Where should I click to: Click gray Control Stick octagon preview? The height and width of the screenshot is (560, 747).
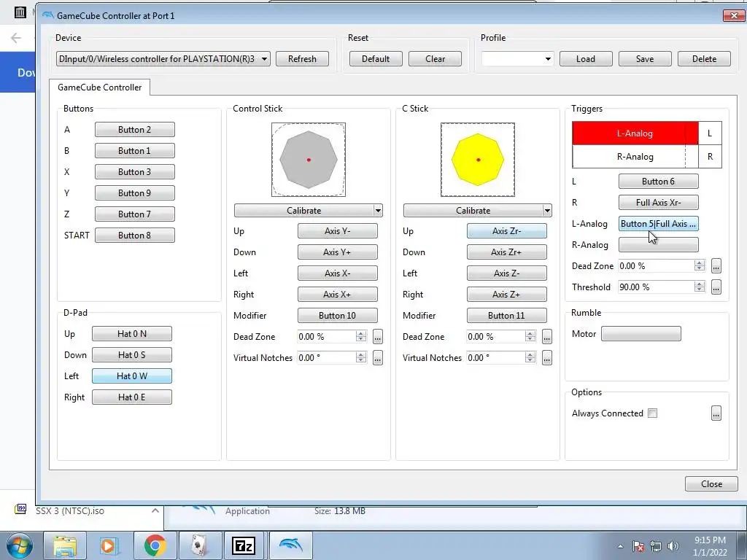pos(309,160)
